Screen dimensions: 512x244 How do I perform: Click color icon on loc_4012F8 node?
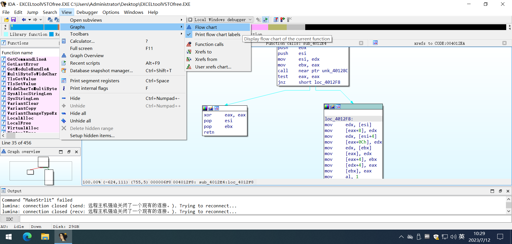(327, 107)
